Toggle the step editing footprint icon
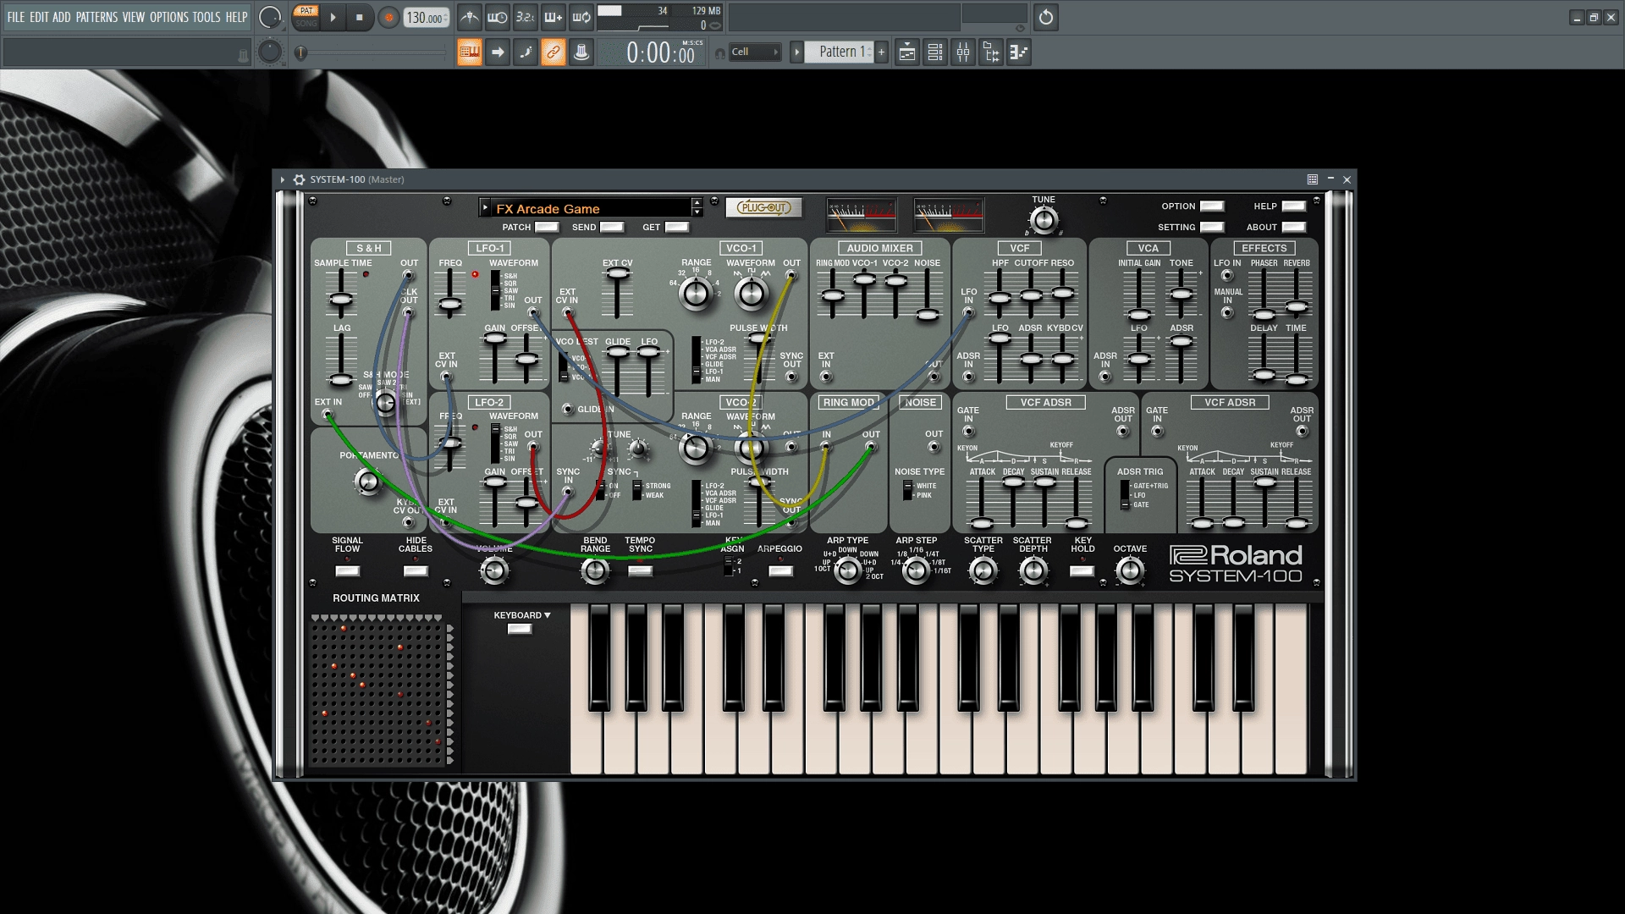1625x914 pixels. point(526,52)
